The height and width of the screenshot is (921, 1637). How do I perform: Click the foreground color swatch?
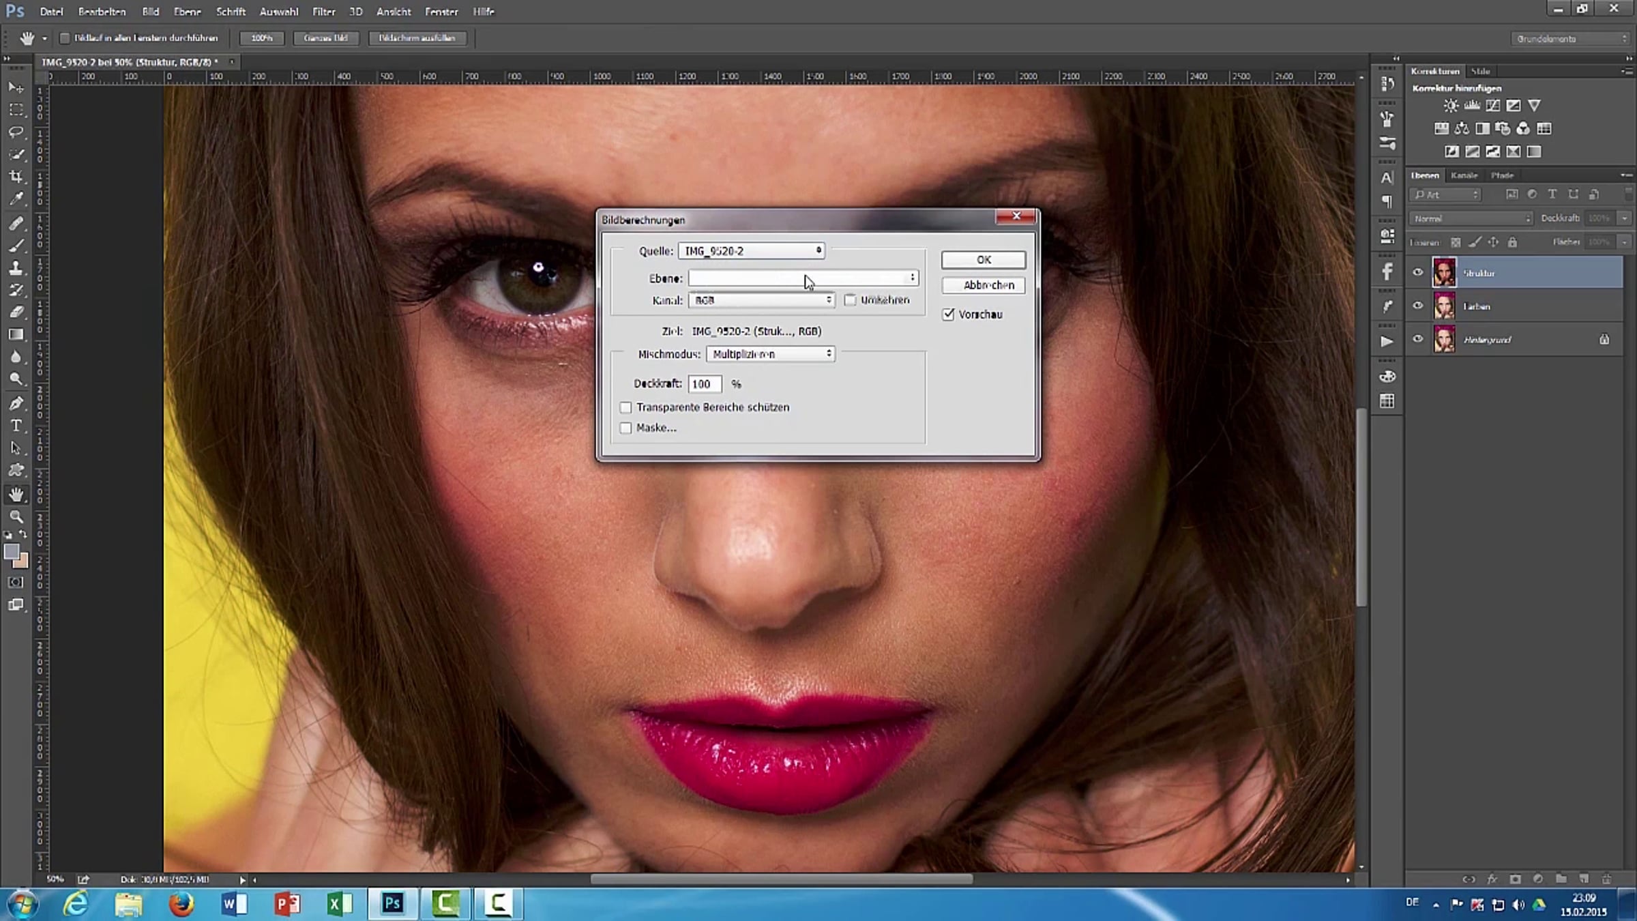click(11, 552)
